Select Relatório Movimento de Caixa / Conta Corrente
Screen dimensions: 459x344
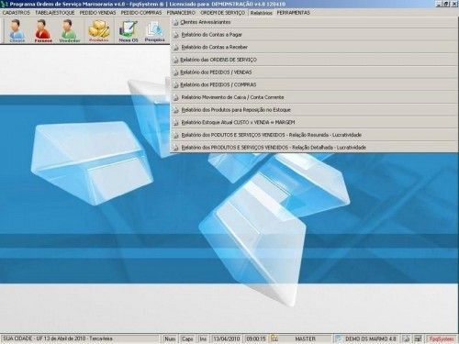click(x=314, y=97)
